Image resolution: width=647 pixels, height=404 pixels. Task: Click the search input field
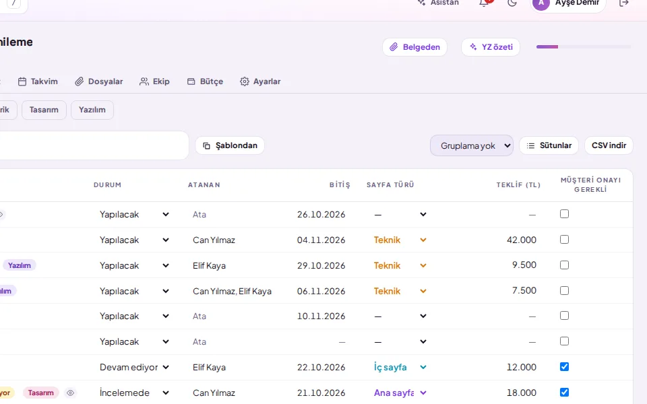click(93, 145)
